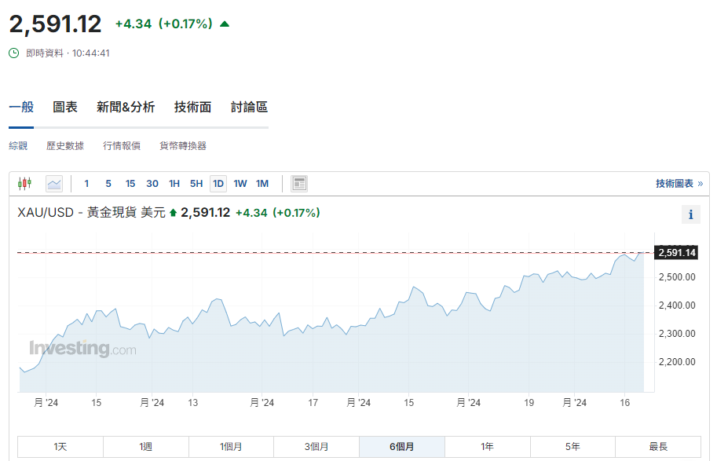Click the green up-arrow next to the price change

pos(224,24)
